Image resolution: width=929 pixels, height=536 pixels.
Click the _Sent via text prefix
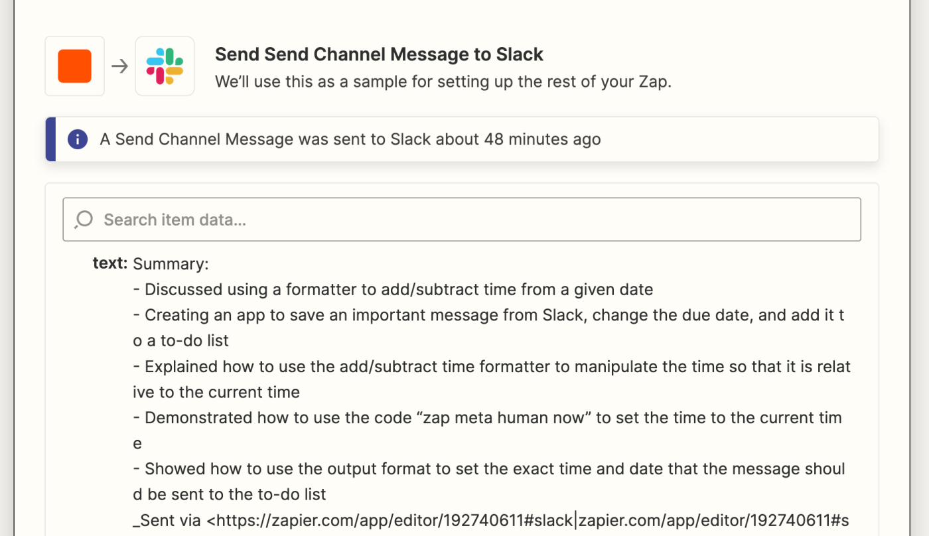coord(169,521)
